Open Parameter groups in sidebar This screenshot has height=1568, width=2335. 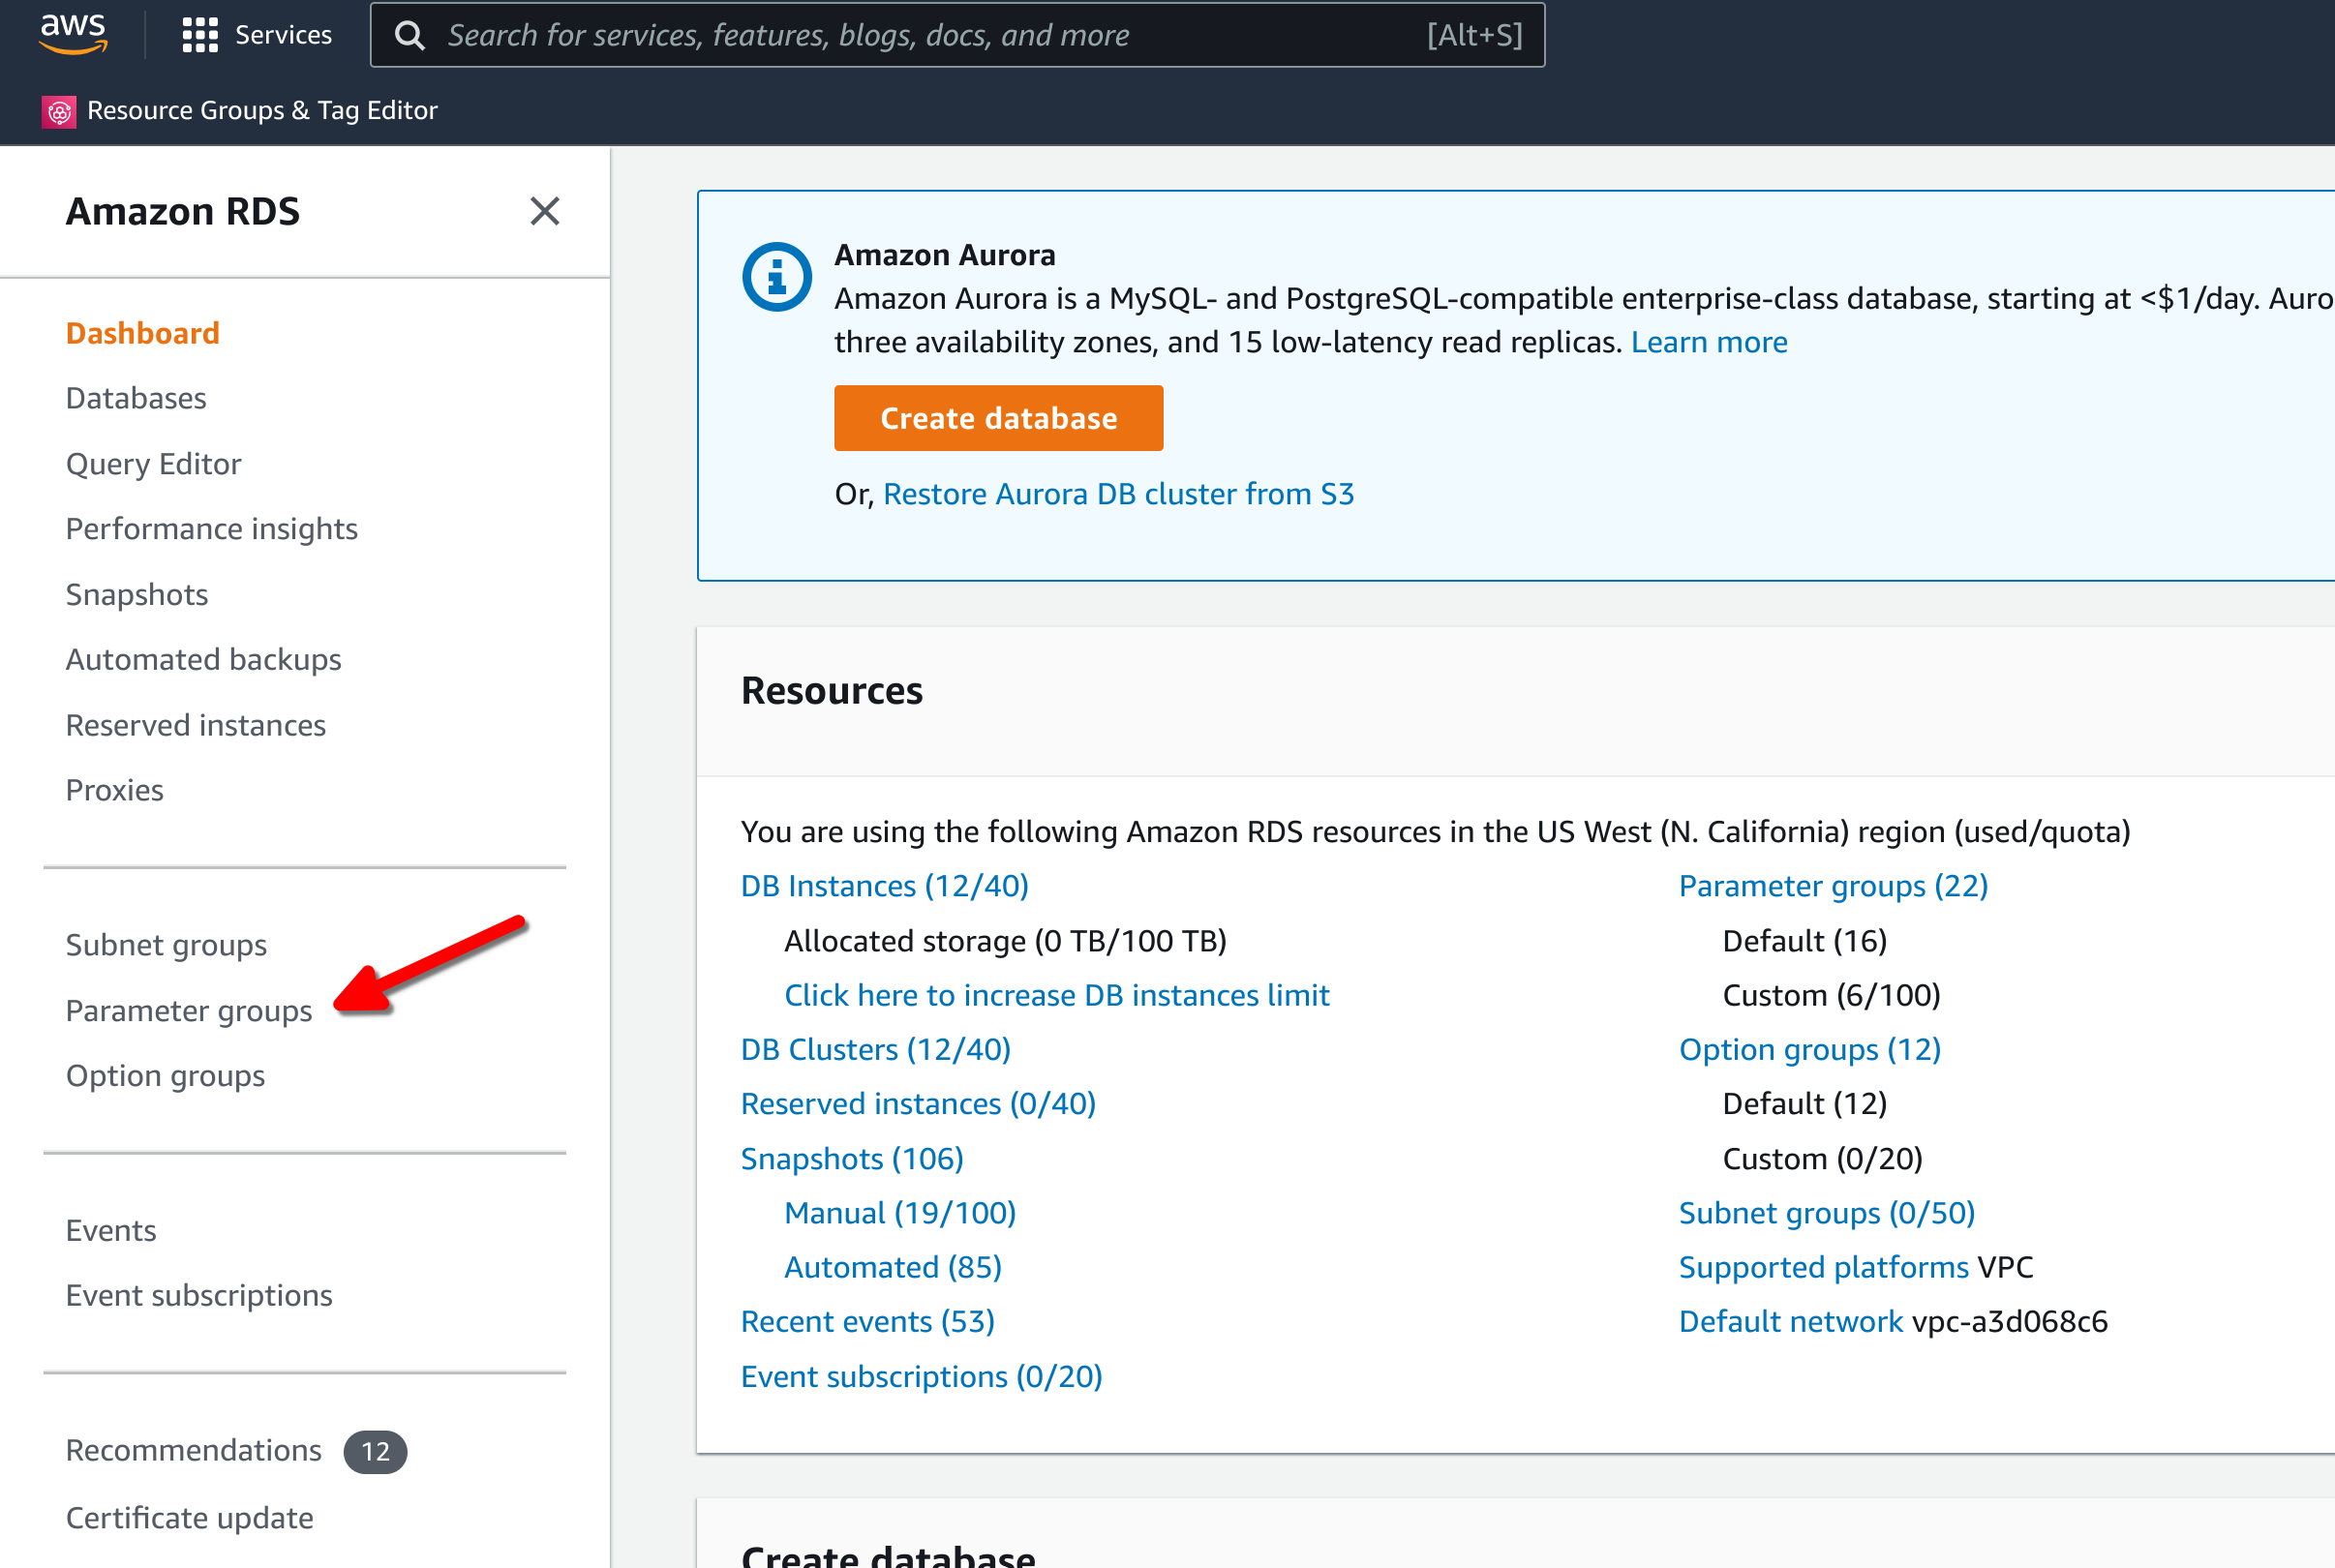point(189,1011)
